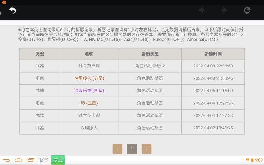The width and height of the screenshot is (264, 165).
Task: Tap the white back arrow icon
Action: coord(12,10)
